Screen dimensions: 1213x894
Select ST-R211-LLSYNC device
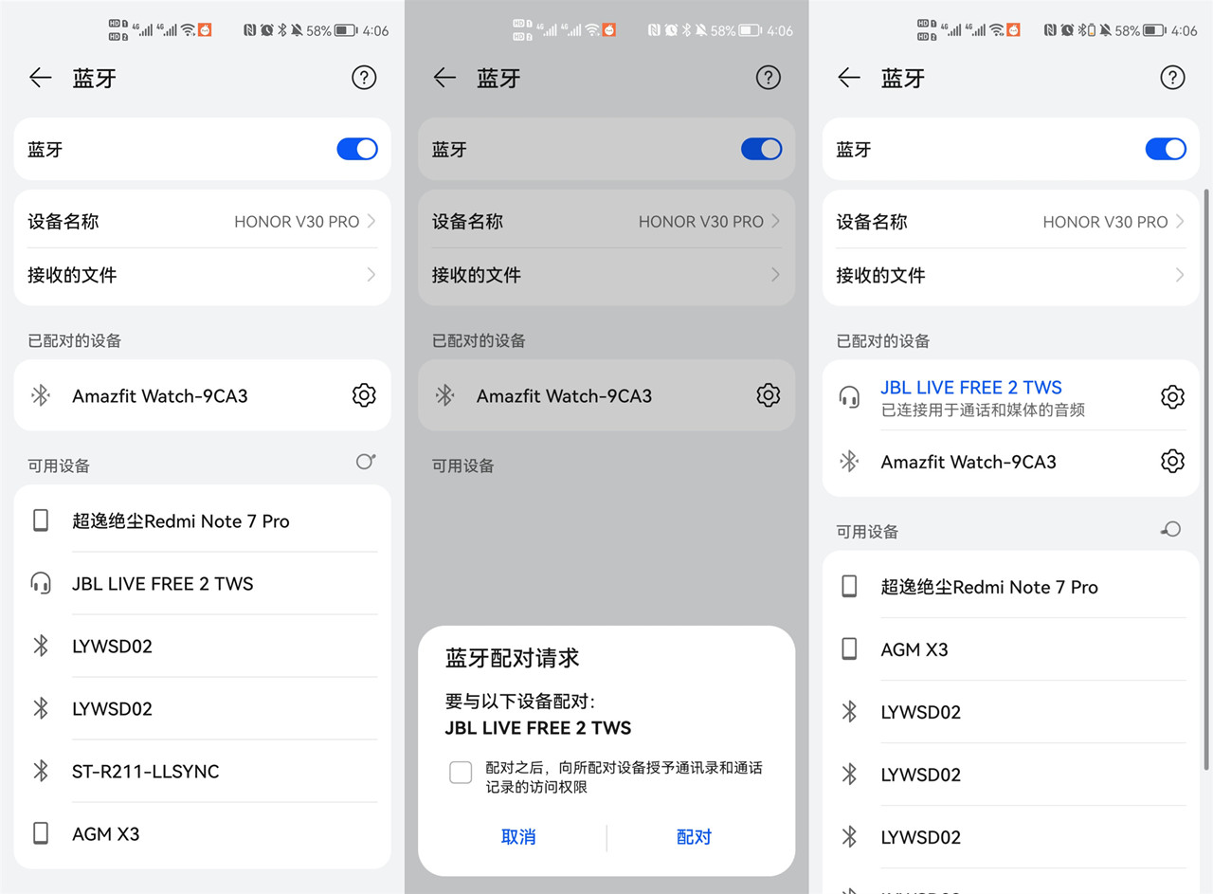tap(202, 771)
